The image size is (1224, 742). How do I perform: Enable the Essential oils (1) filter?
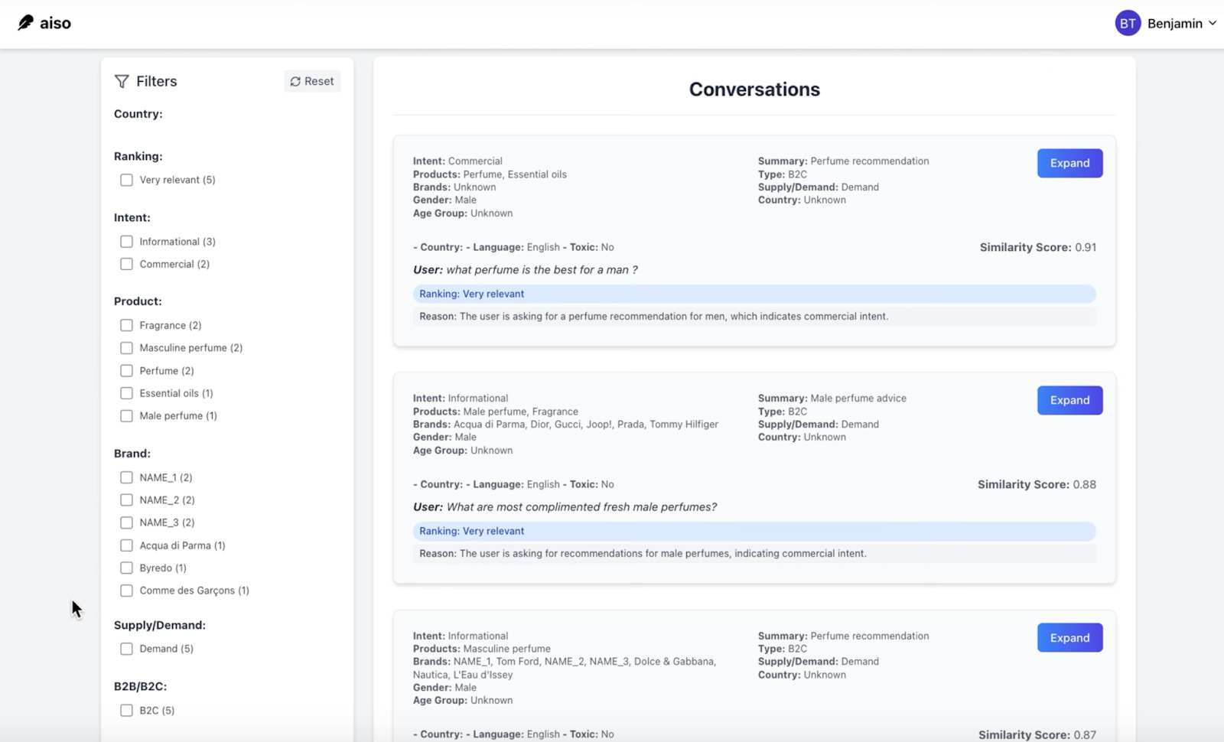coord(126,393)
